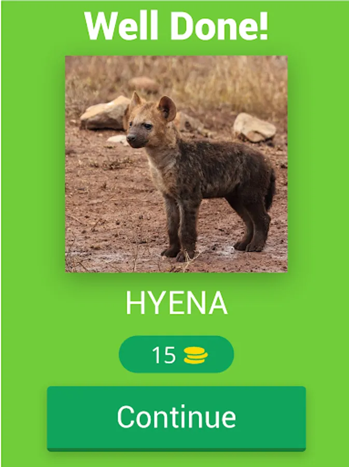This screenshot has width=349, height=467.
Task: Open the hyena cub photo
Action: 176,164
